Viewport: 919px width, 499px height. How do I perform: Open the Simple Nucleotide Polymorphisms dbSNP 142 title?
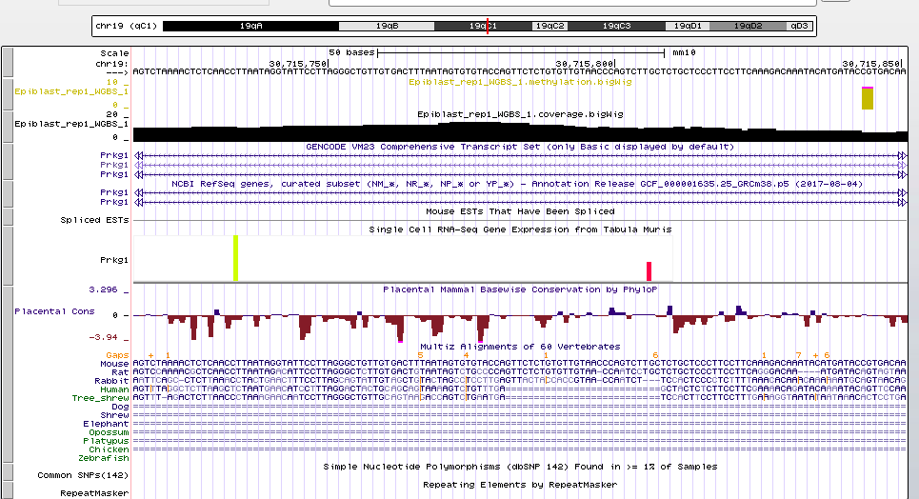tap(520, 467)
